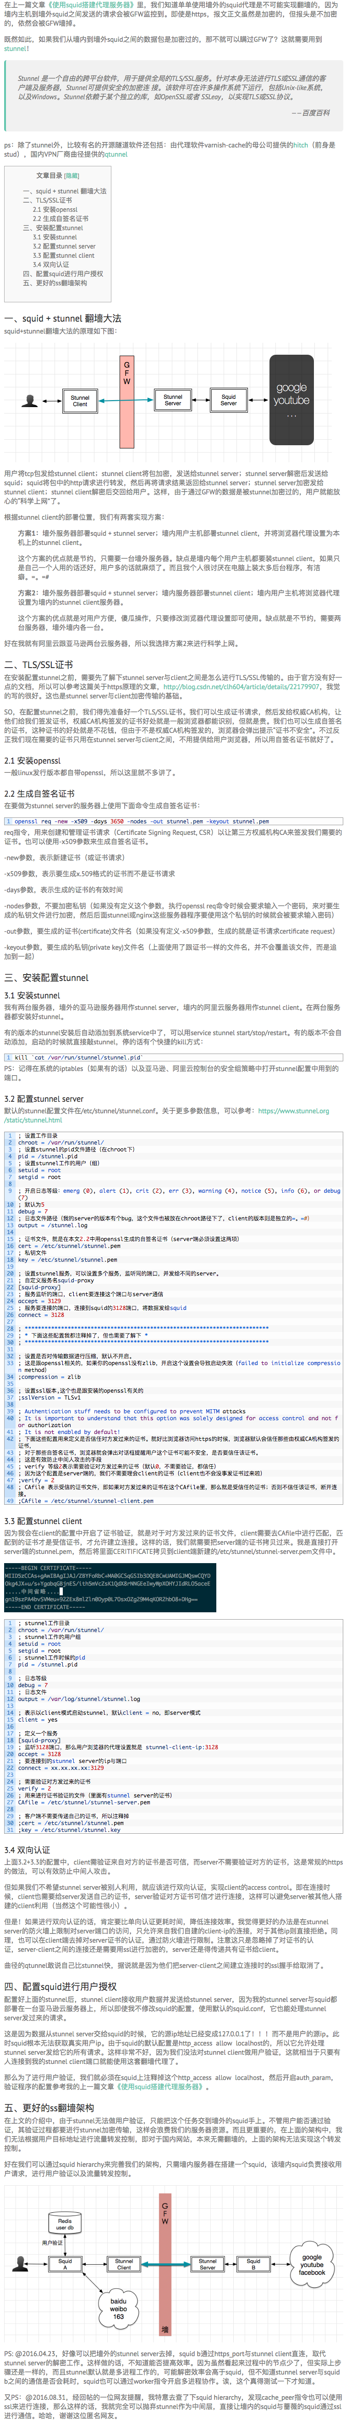The image size is (346, 2426).
Task: Jump to 一、squid + stunnel 翻墙大法 in contents
Action: (65, 191)
